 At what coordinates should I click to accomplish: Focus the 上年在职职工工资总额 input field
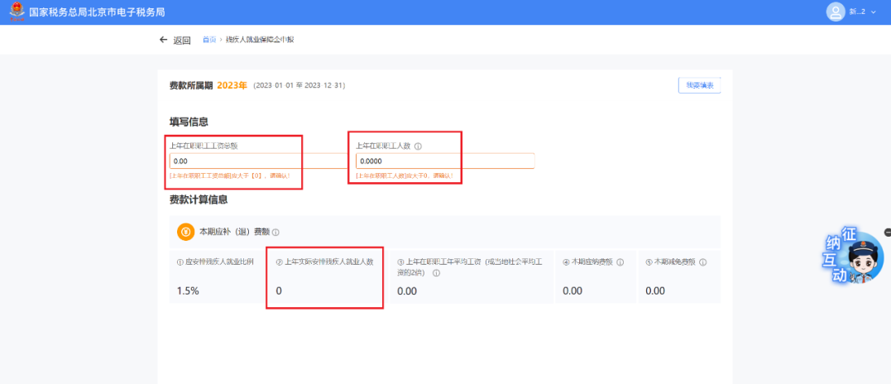pyautogui.click(x=259, y=161)
